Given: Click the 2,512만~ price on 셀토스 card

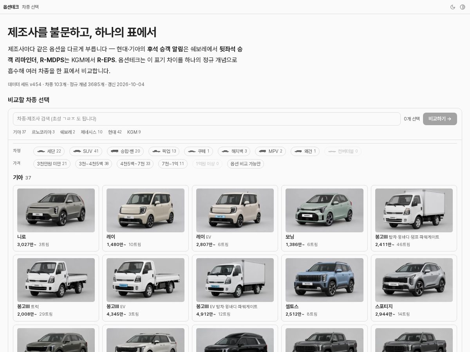Looking at the screenshot, I should coord(295,314).
